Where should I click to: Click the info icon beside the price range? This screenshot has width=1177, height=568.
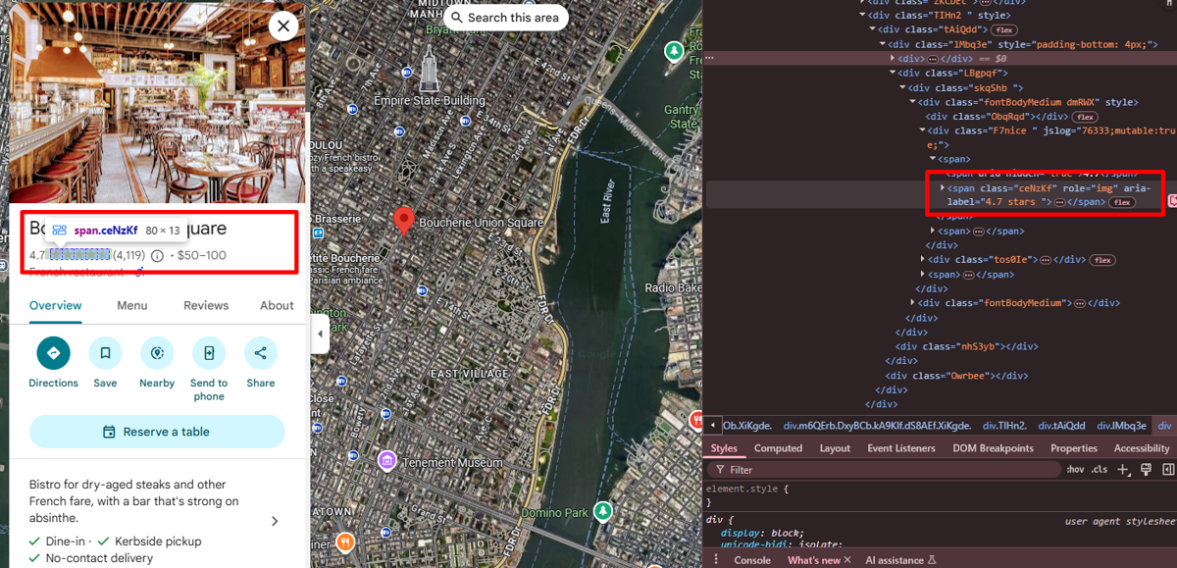[x=157, y=255]
